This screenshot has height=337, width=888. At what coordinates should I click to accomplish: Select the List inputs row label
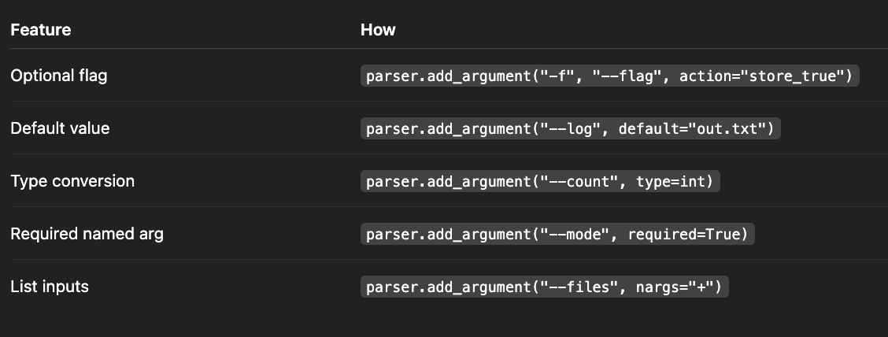tap(50, 287)
